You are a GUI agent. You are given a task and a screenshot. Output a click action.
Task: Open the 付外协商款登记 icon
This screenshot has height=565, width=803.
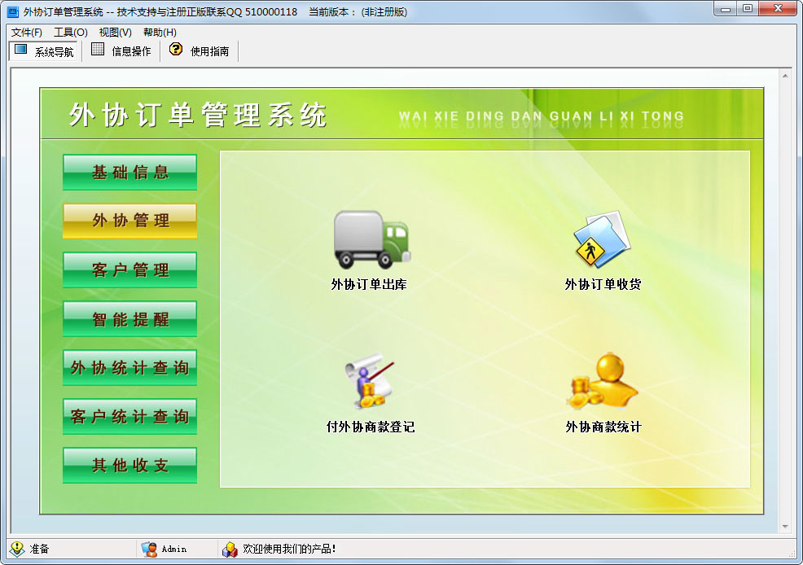[x=370, y=381]
